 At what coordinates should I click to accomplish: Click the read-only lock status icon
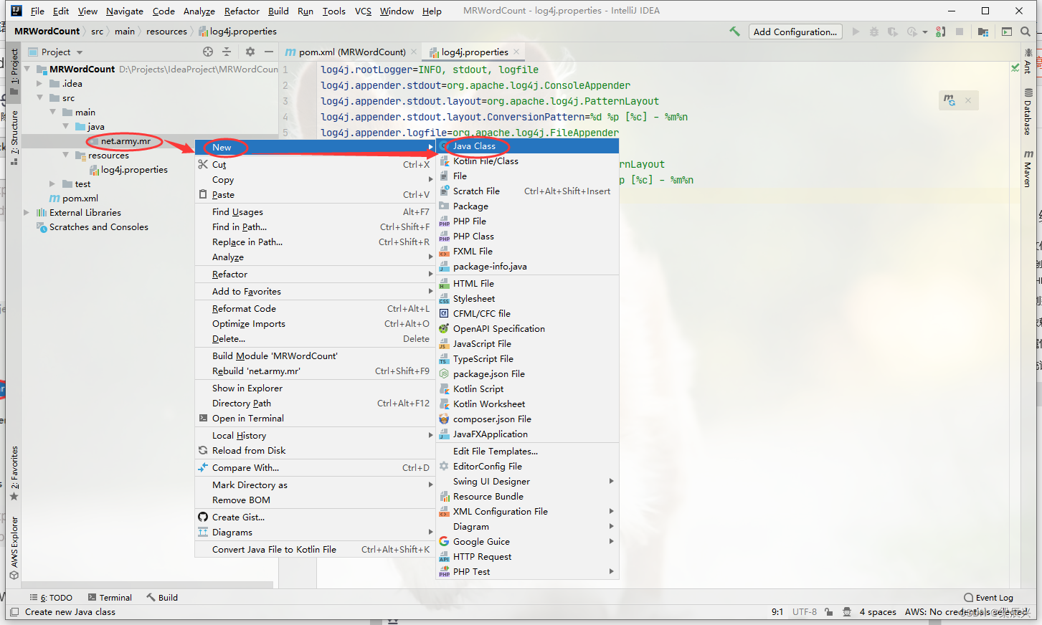(x=828, y=612)
